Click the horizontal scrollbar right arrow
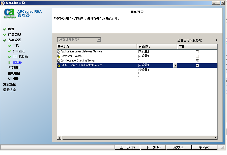Viewport: 227px width, 155px height. [x=215, y=137]
